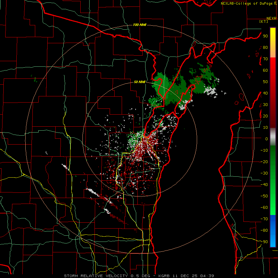Click the -50 value on the velocity scale
This screenshot has width=278, height=278.
click(x=264, y=196)
